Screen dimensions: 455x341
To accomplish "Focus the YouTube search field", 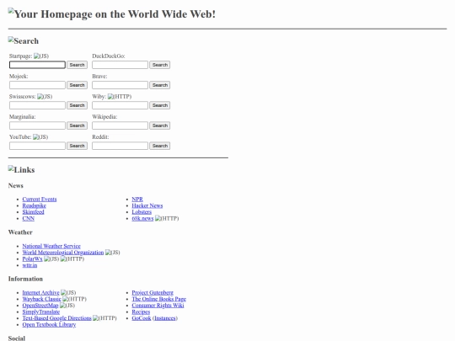I will tap(37, 146).
